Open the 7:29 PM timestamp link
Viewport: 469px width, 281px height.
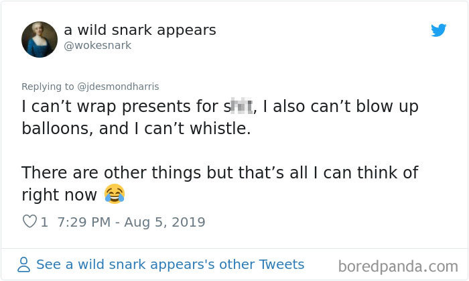click(x=84, y=222)
